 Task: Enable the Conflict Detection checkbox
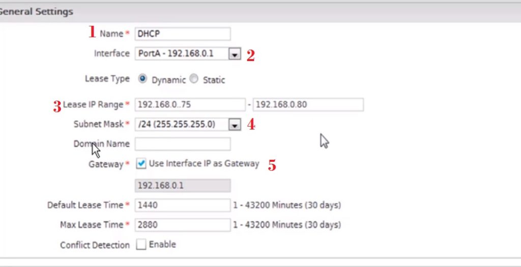pyautogui.click(x=141, y=245)
